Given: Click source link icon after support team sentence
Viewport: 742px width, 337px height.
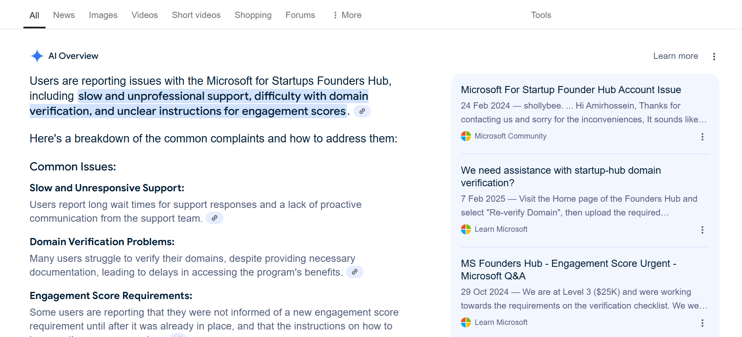Looking at the screenshot, I should tap(215, 218).
